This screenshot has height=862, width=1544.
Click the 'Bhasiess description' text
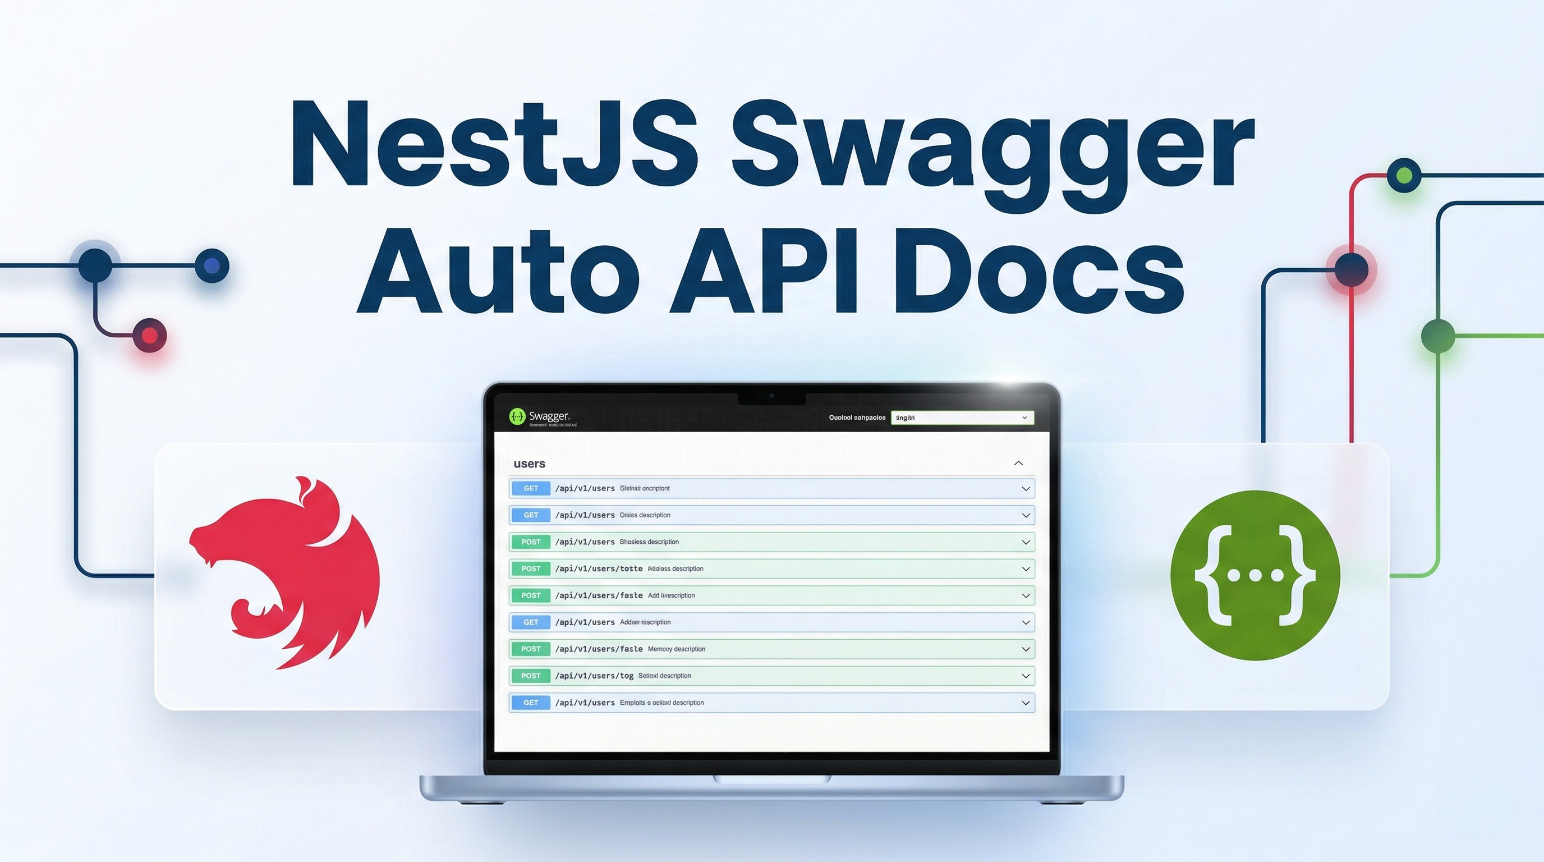pyautogui.click(x=649, y=542)
